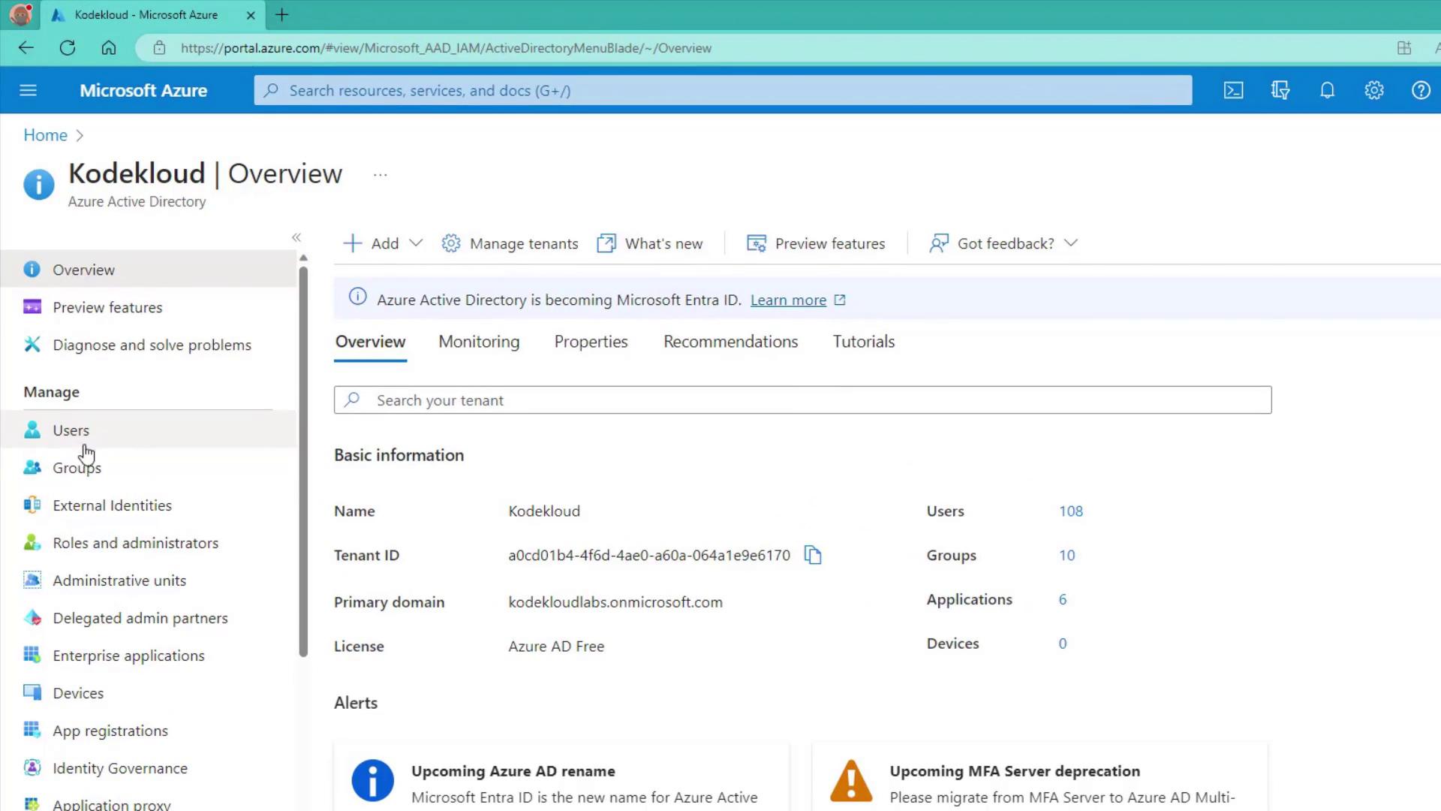Open Roles and administrators in sidebar
This screenshot has height=811, width=1441.
135,543
